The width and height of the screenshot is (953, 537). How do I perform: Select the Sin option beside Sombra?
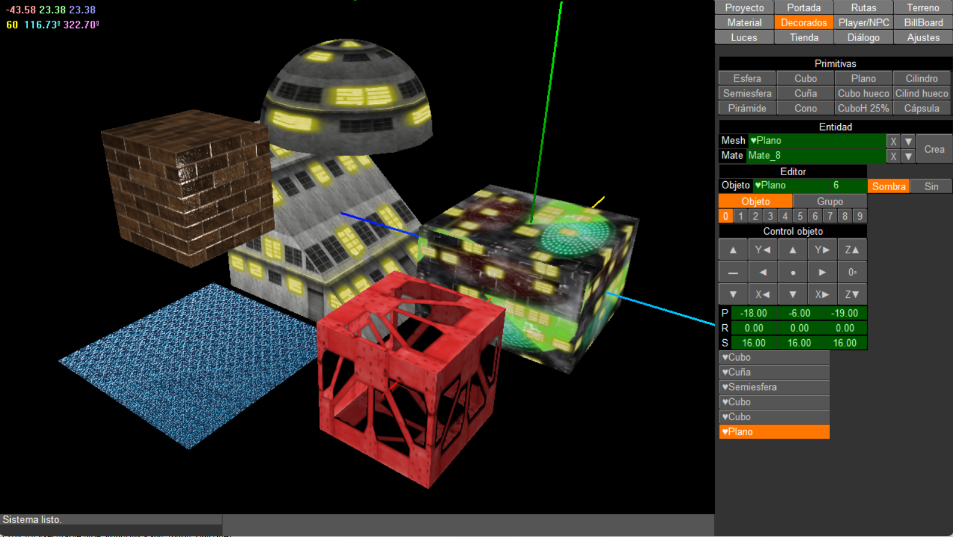tap(931, 187)
